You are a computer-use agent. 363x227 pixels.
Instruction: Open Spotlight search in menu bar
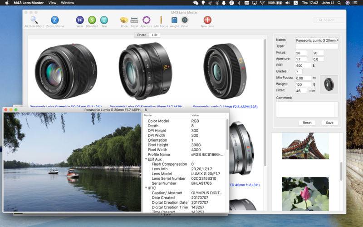tap(339, 3)
